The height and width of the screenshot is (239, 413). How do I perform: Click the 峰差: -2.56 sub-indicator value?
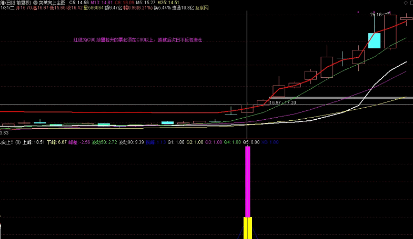click(x=79, y=142)
